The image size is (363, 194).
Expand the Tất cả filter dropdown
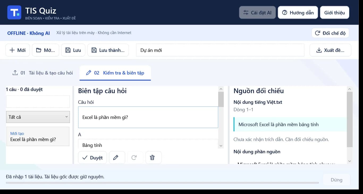point(38,117)
